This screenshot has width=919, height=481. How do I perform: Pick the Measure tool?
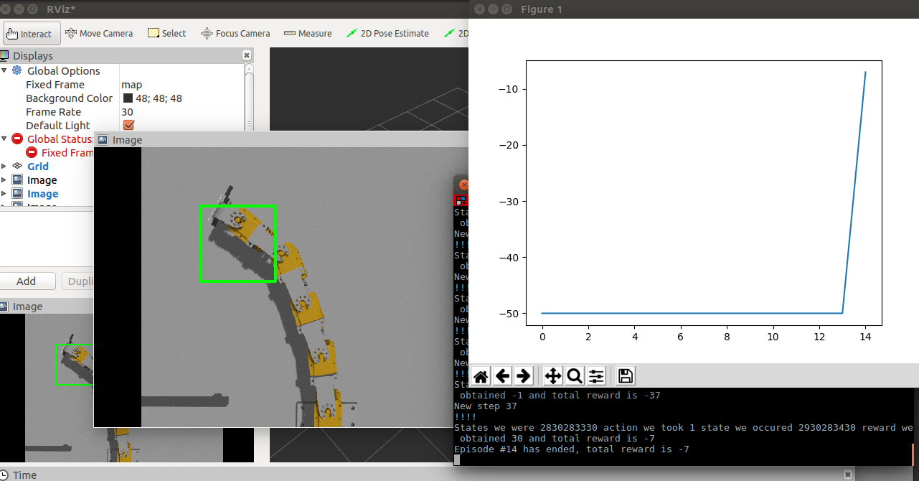coord(308,33)
